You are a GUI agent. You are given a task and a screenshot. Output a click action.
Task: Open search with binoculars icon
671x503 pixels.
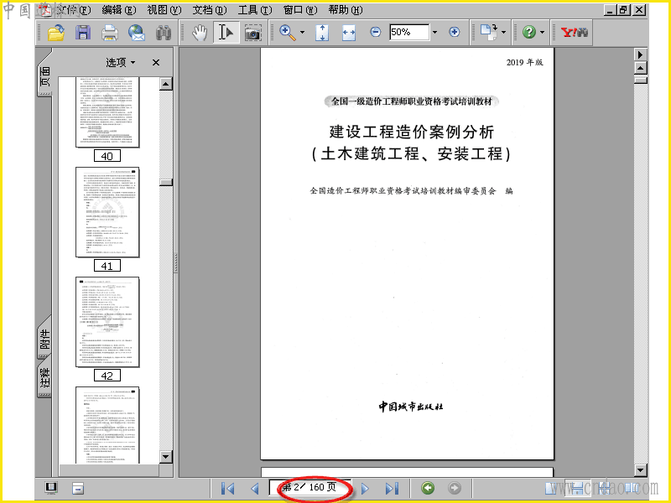coord(163,33)
